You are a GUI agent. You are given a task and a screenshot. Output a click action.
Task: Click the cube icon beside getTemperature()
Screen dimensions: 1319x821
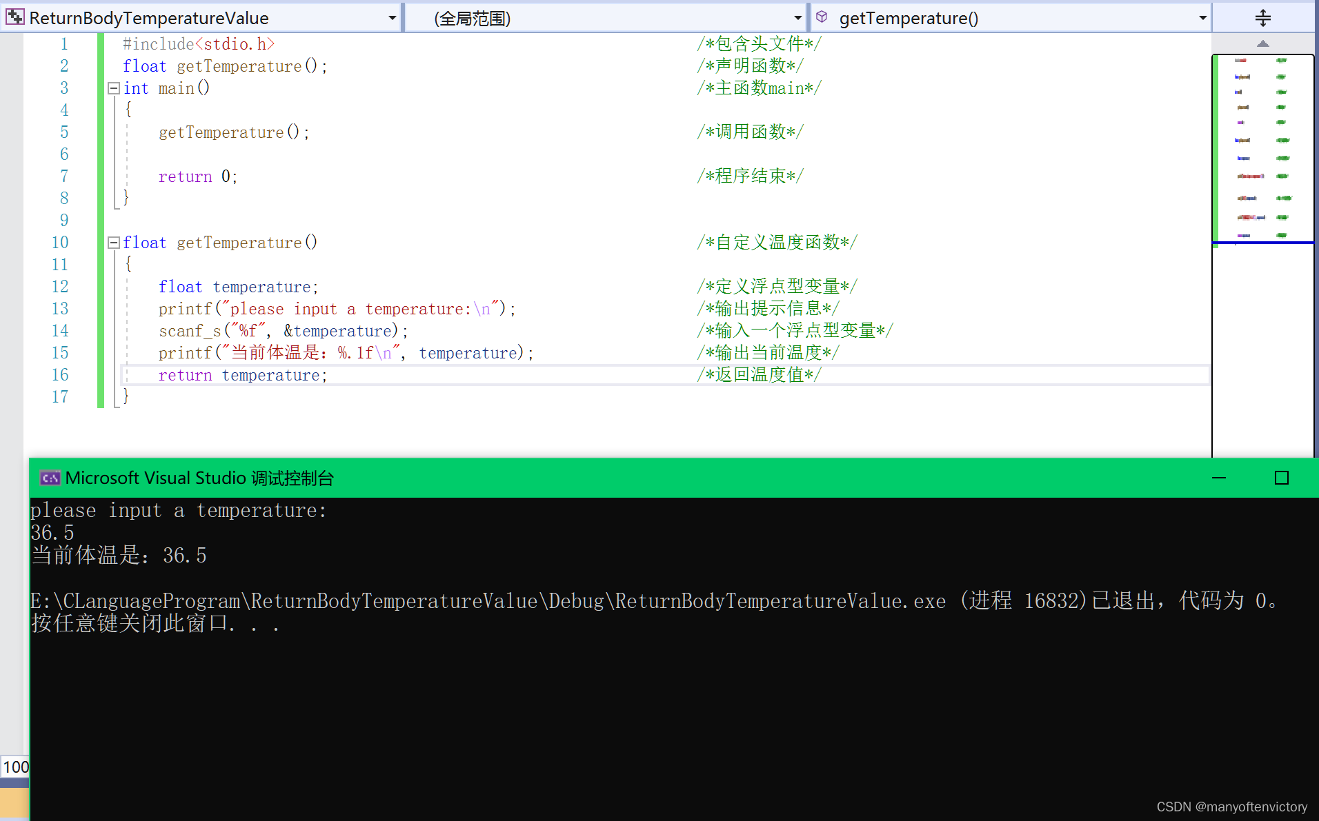(822, 17)
